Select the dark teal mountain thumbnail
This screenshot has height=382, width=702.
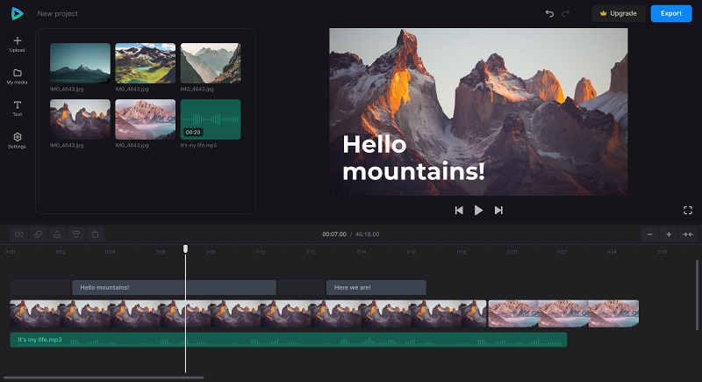[80, 63]
